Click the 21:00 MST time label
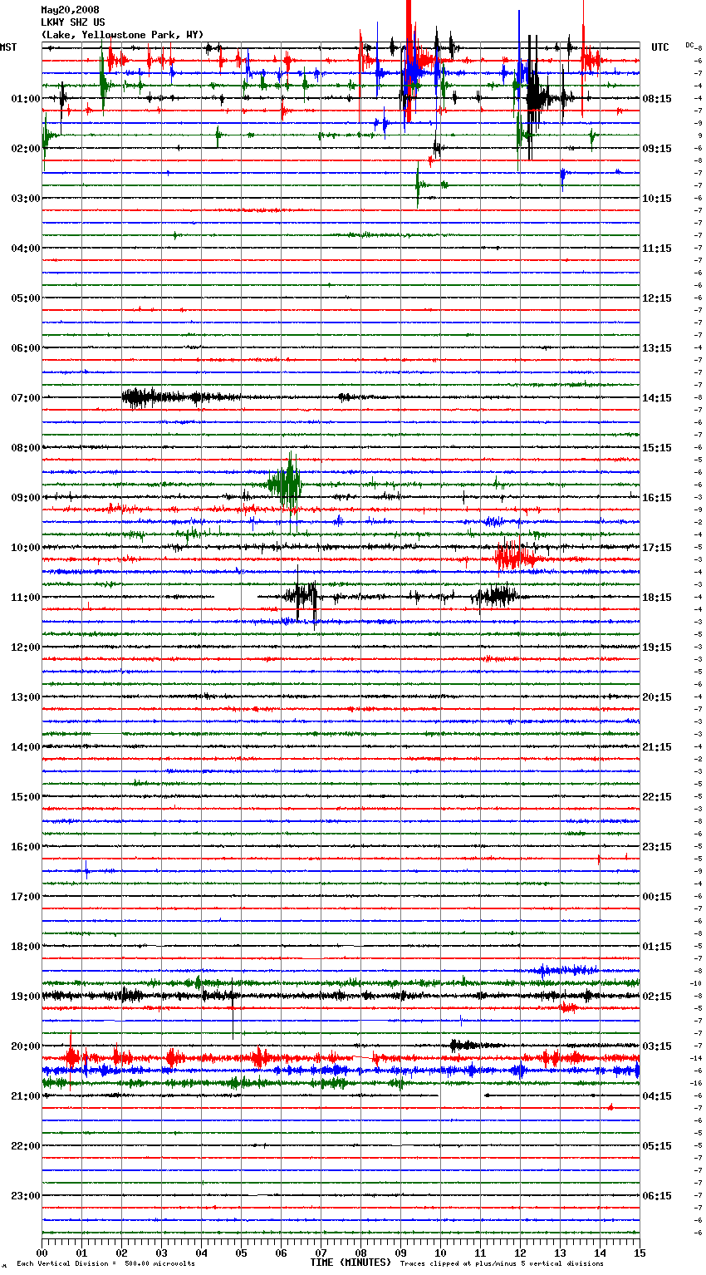706x1275 pixels. (x=26, y=1096)
